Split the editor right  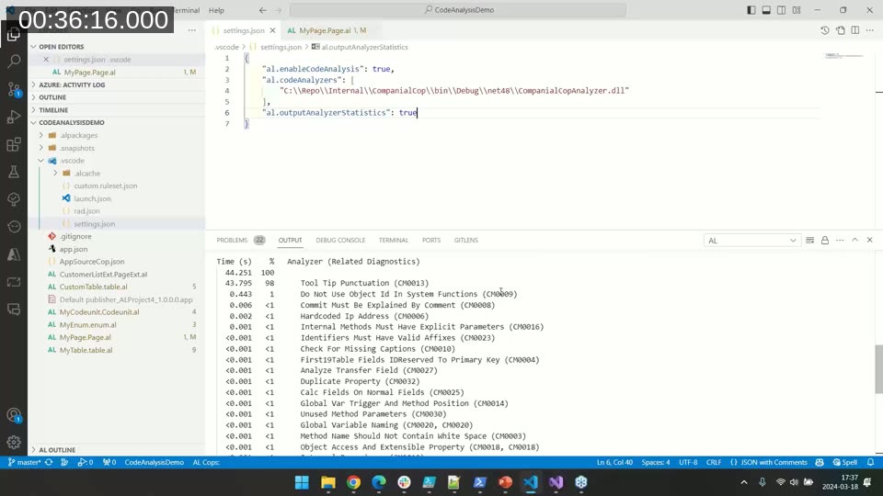pyautogui.click(x=854, y=30)
